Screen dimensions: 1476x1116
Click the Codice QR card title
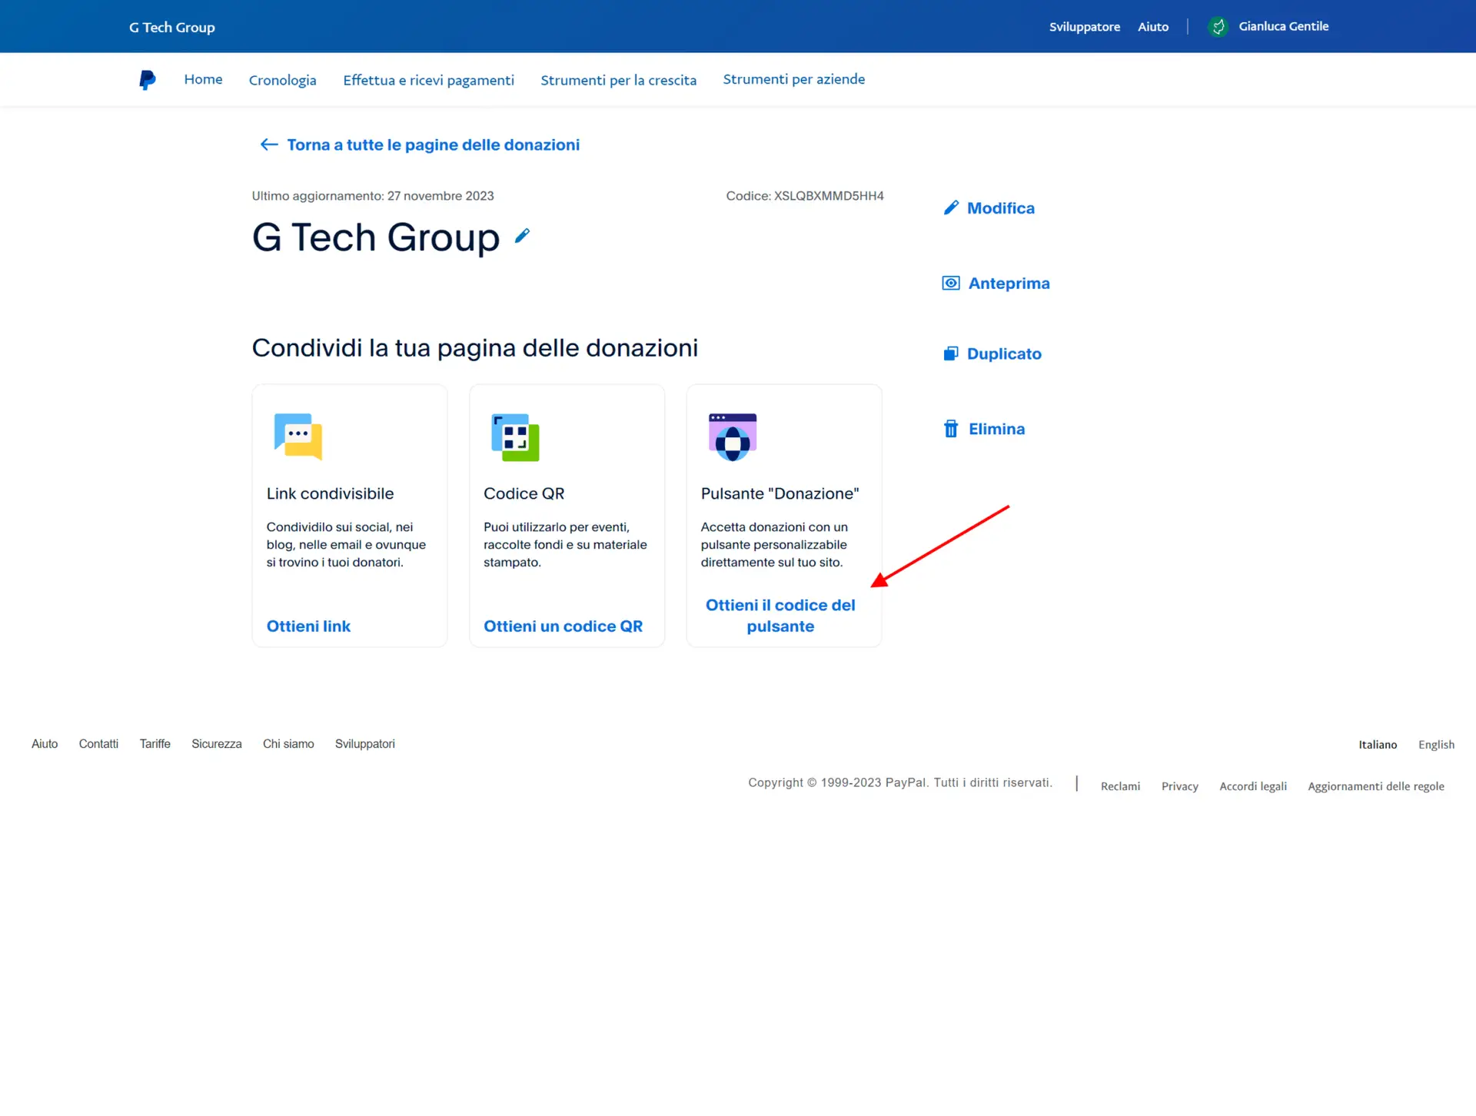coord(524,493)
